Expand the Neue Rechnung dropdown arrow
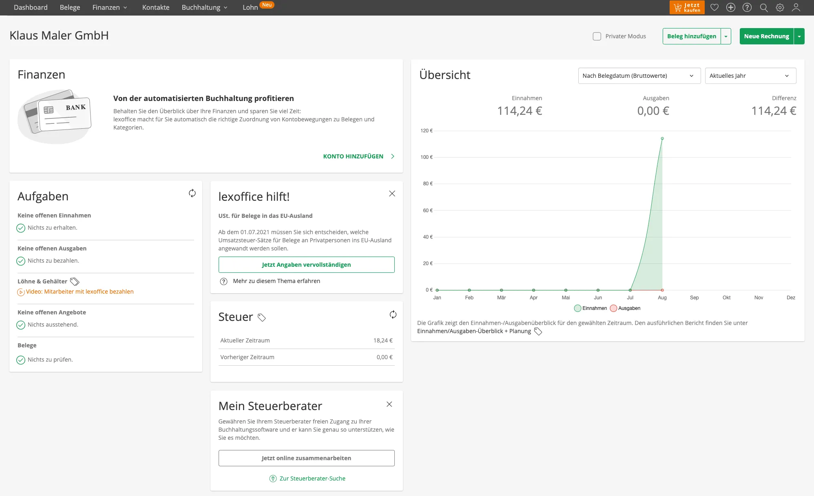 pyautogui.click(x=799, y=36)
